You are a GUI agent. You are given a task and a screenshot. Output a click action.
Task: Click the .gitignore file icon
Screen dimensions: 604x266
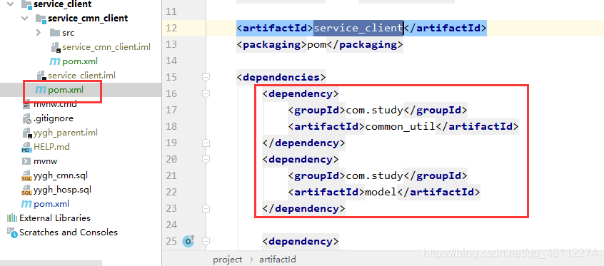point(26,118)
